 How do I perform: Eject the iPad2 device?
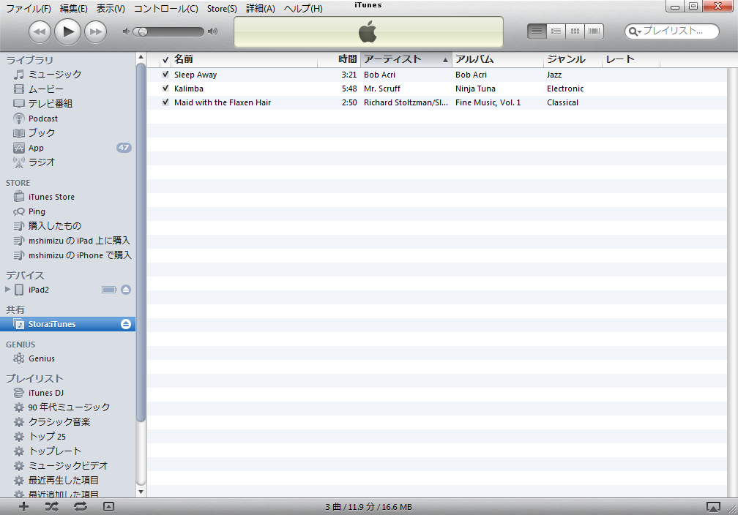126,290
